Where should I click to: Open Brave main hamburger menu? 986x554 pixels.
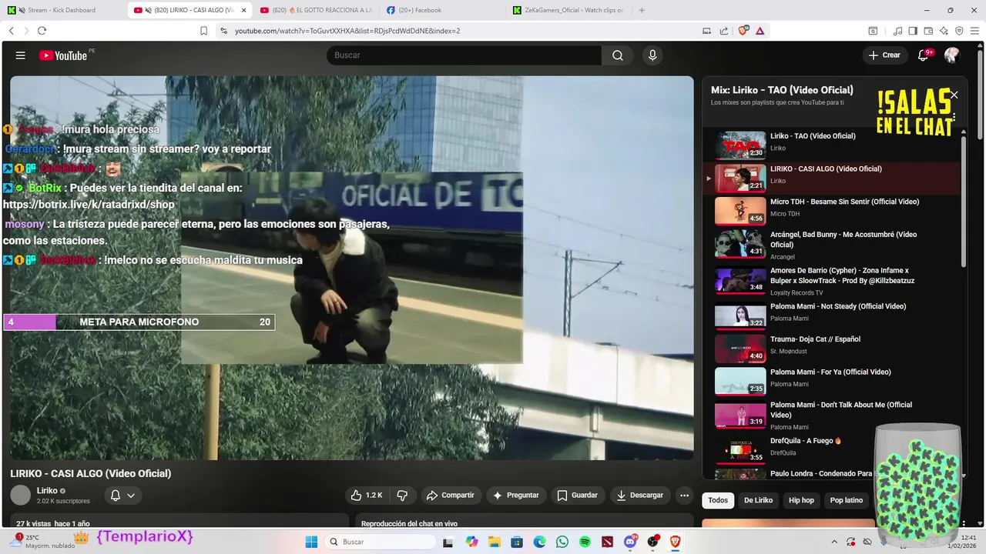(975, 31)
